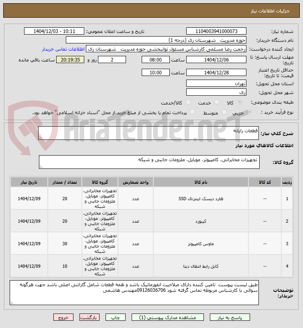Click the نام کالا column header

(201, 182)
